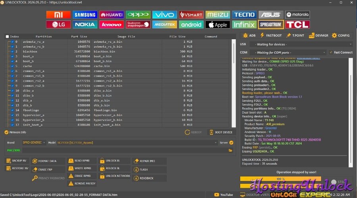Toggle cache partition checkbox
Viewport: 357px width, 198px height.
coord(12,66)
